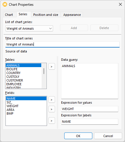Click into the Title of chart series field
This screenshot has width=125, height=142.
point(62,44)
